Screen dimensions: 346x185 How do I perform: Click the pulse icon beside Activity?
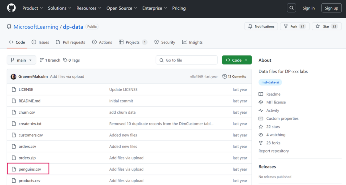[x=261, y=110]
